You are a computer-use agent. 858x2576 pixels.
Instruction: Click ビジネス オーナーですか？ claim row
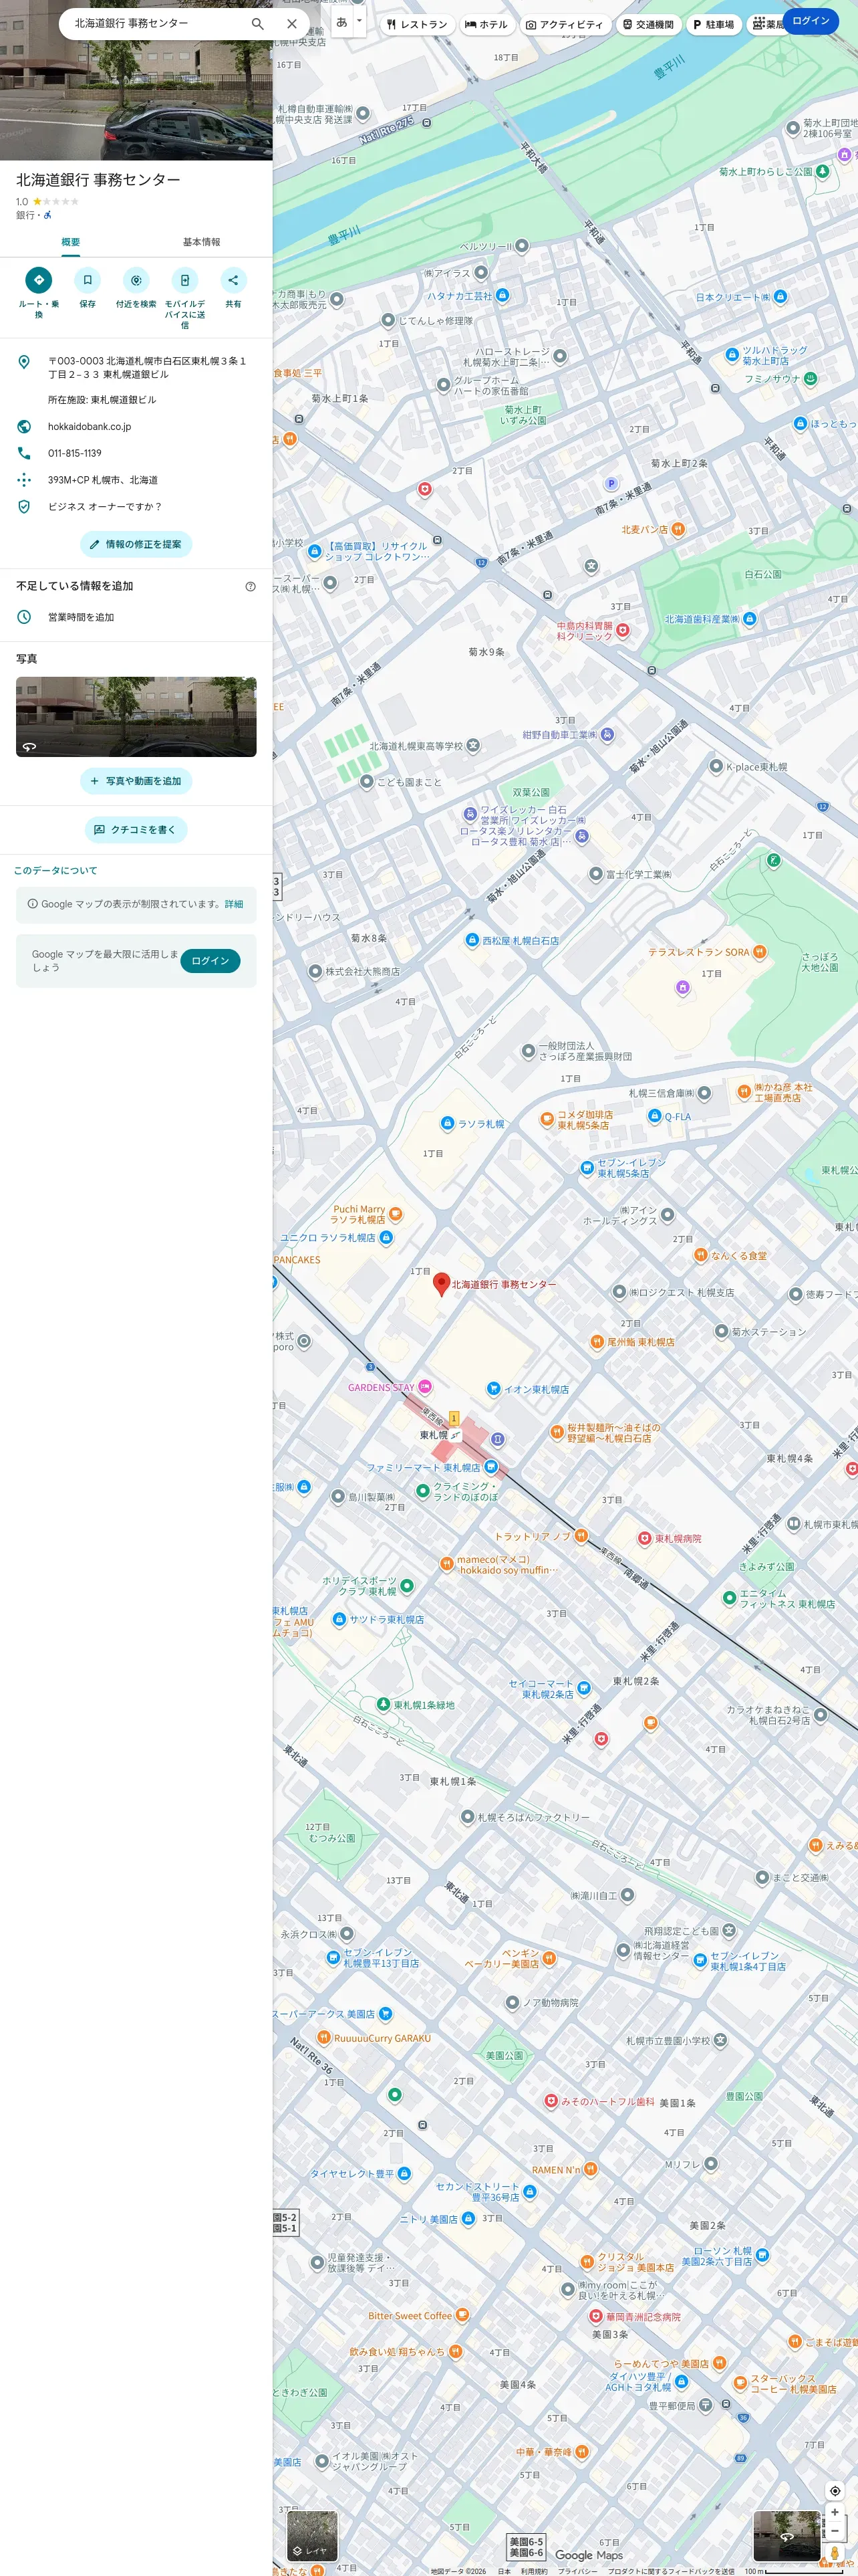136,507
